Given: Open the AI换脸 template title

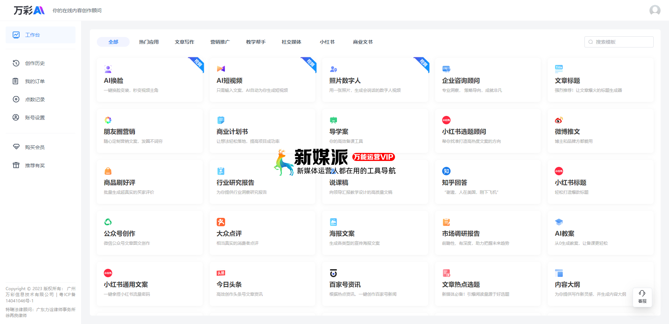Looking at the screenshot, I should (x=114, y=81).
